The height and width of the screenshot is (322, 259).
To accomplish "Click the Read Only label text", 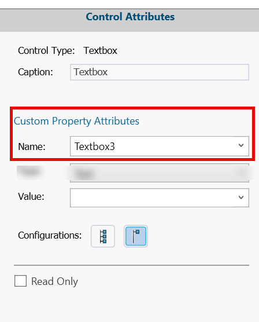I will pos(54,281).
